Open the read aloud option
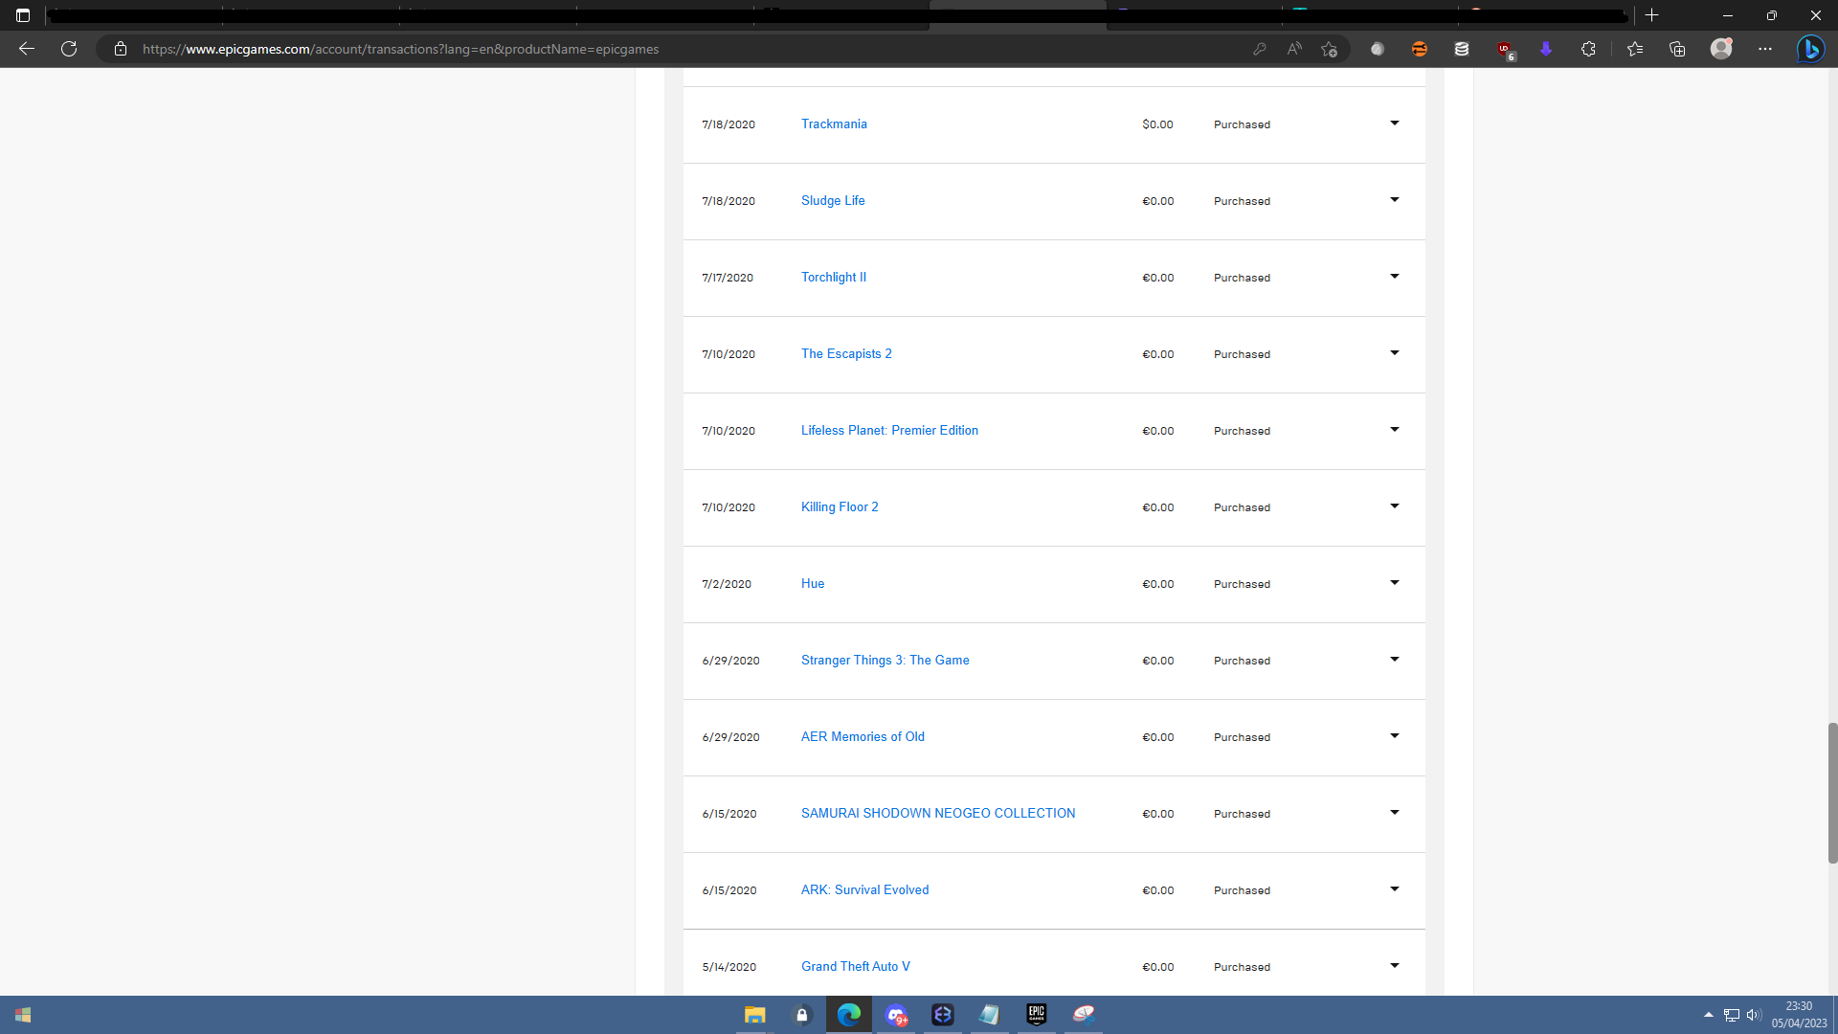Image resolution: width=1838 pixels, height=1034 pixels. pyautogui.click(x=1294, y=49)
